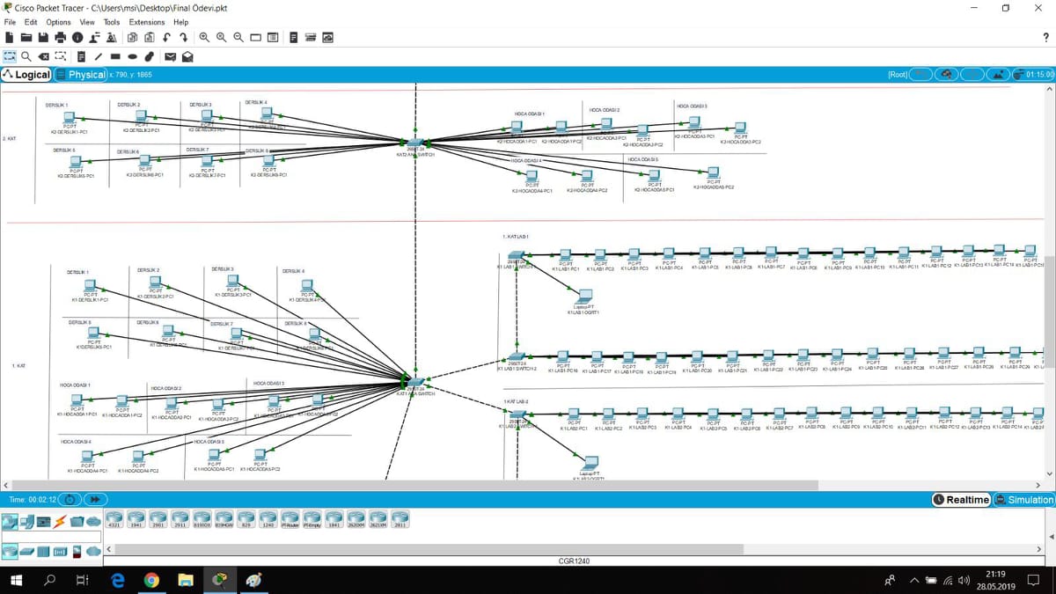Open the Tools menu
Viewport: 1056px width, 594px height.
click(x=112, y=22)
